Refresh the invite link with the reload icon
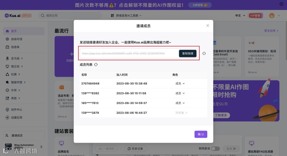The height and width of the screenshot is (156, 287). point(204,53)
